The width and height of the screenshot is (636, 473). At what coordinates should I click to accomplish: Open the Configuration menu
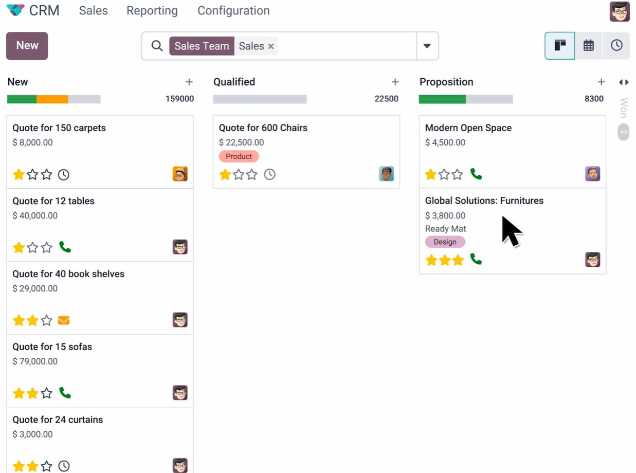233,10
